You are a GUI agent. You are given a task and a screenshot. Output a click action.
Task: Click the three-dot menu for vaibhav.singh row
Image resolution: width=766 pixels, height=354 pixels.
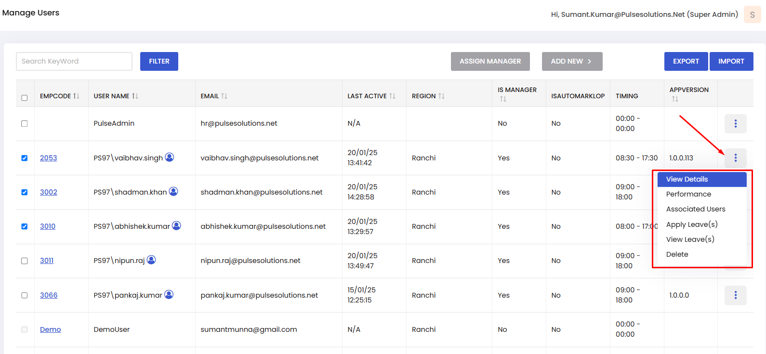[735, 158]
